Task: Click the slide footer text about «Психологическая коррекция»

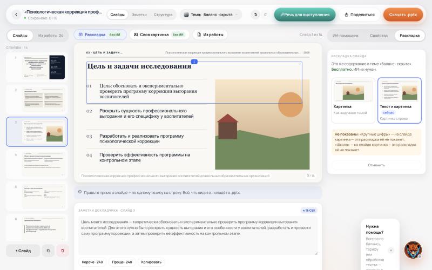Action: click(x=175, y=176)
